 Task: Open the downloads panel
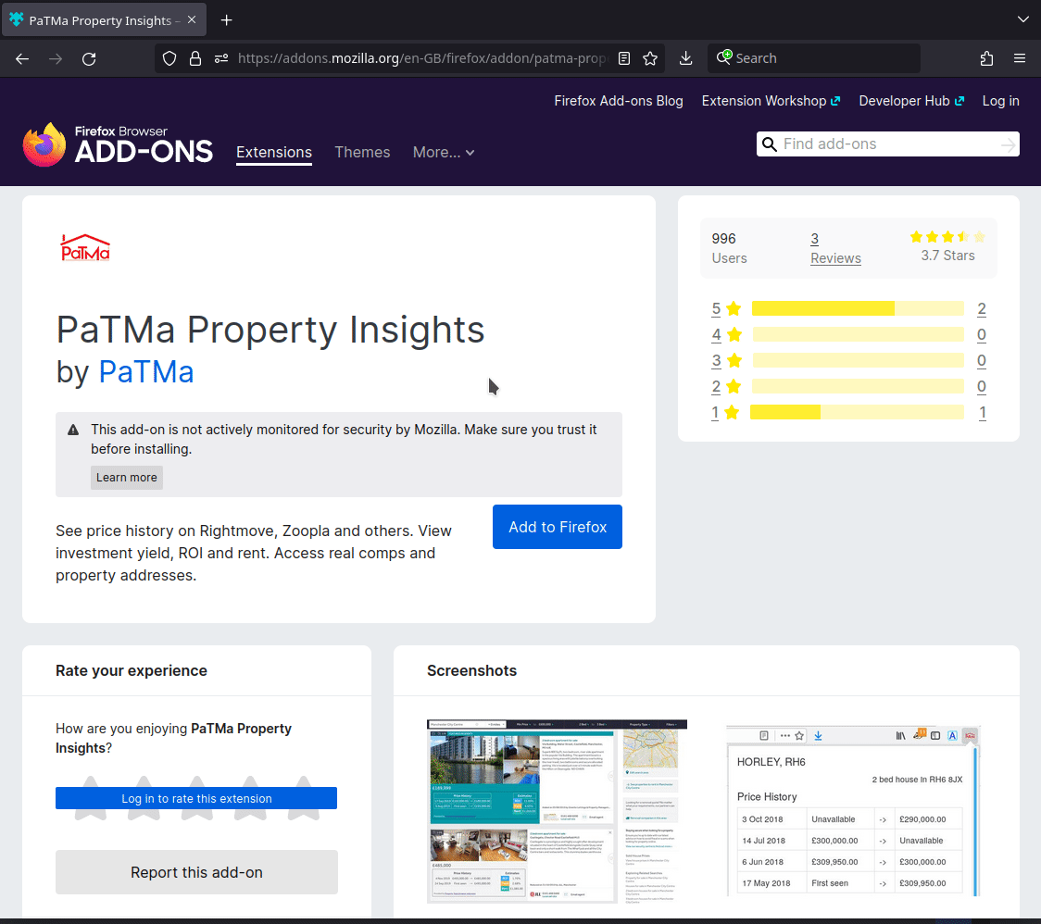coord(685,58)
